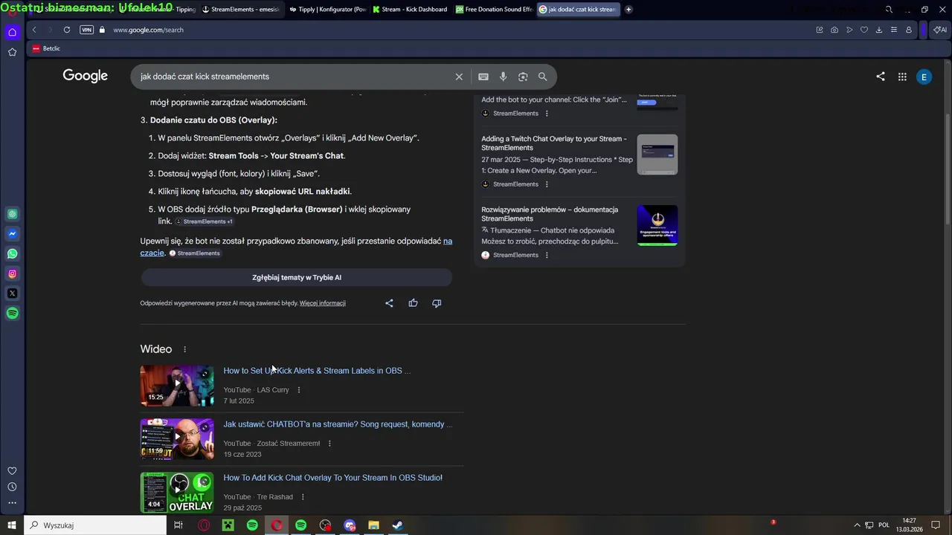Screen dimensions: 952x535
Task: Open the options menu beside the Wideo heading
Action: [185, 349]
